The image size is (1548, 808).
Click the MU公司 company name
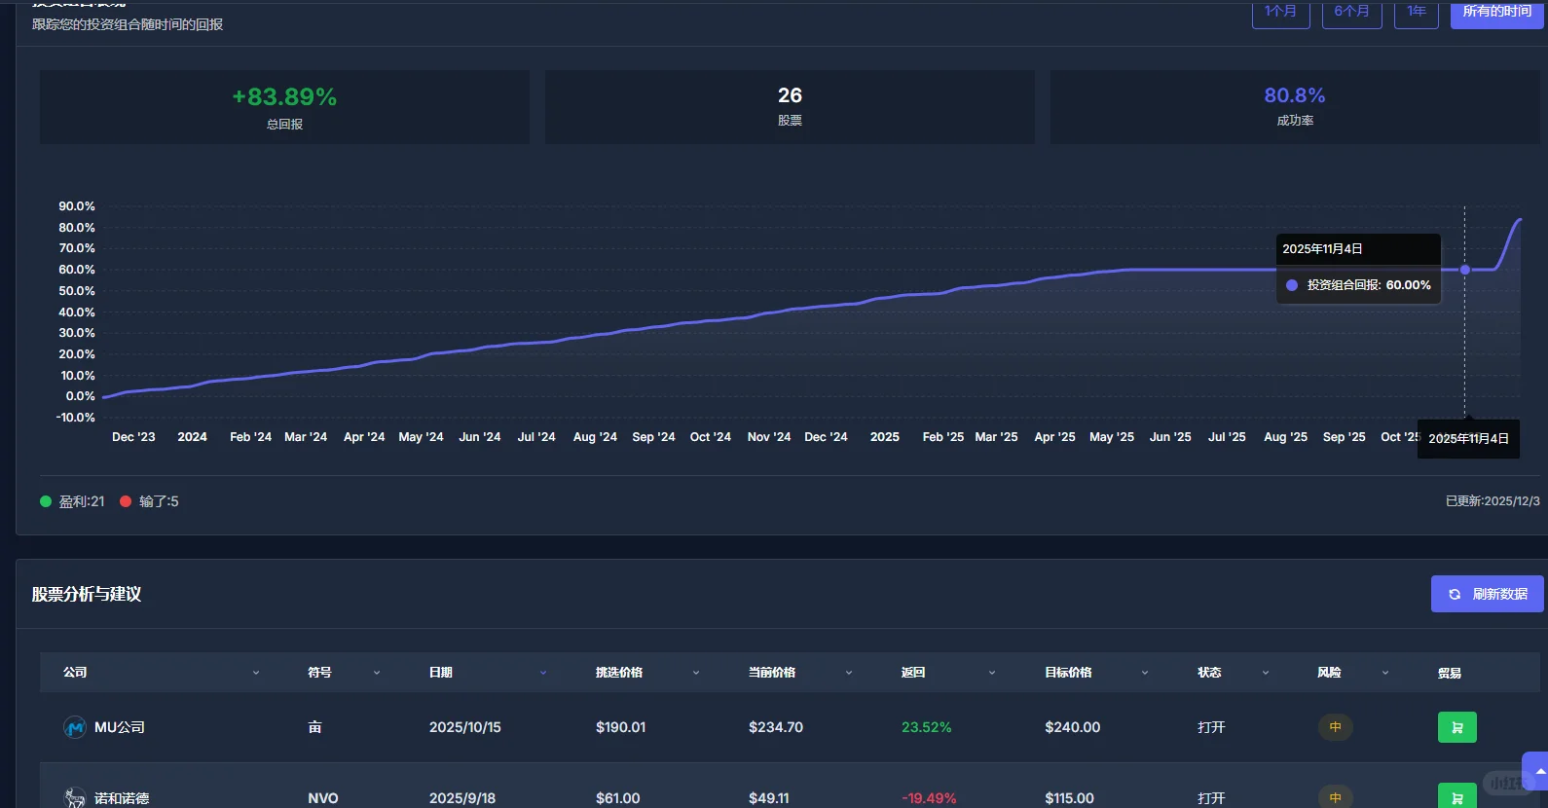point(120,727)
